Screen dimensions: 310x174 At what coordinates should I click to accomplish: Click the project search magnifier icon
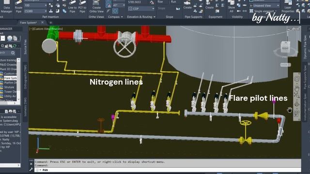pos(13,53)
